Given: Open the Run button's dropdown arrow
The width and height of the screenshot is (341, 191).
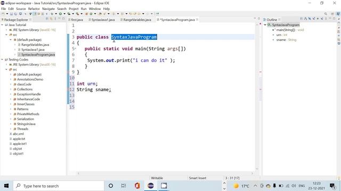Looking at the screenshot, I should [x=64, y=14].
